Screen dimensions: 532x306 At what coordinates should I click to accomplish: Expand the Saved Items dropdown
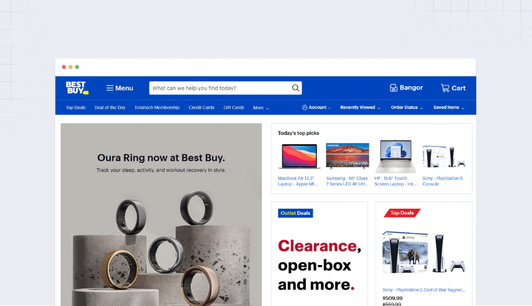coord(449,108)
